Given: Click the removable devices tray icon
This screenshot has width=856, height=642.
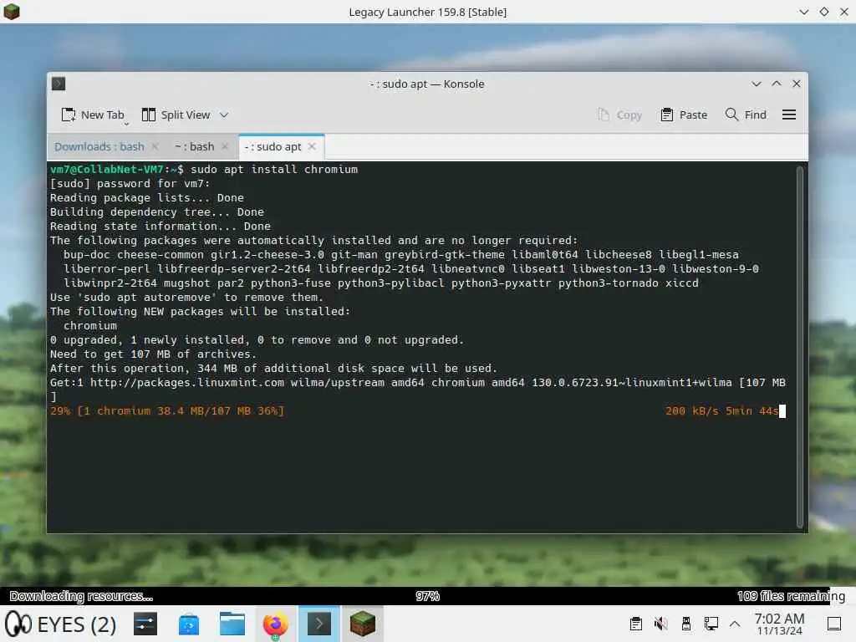Looking at the screenshot, I should [x=685, y=624].
